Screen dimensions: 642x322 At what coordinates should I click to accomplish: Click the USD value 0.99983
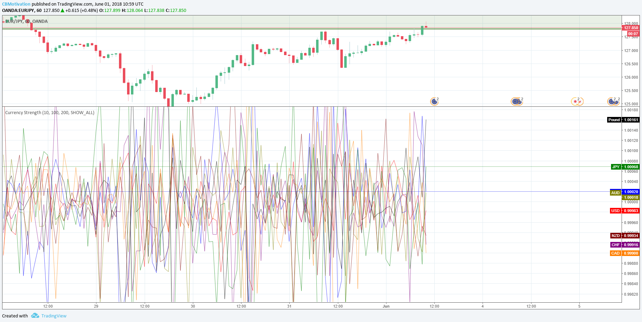[x=631, y=211]
